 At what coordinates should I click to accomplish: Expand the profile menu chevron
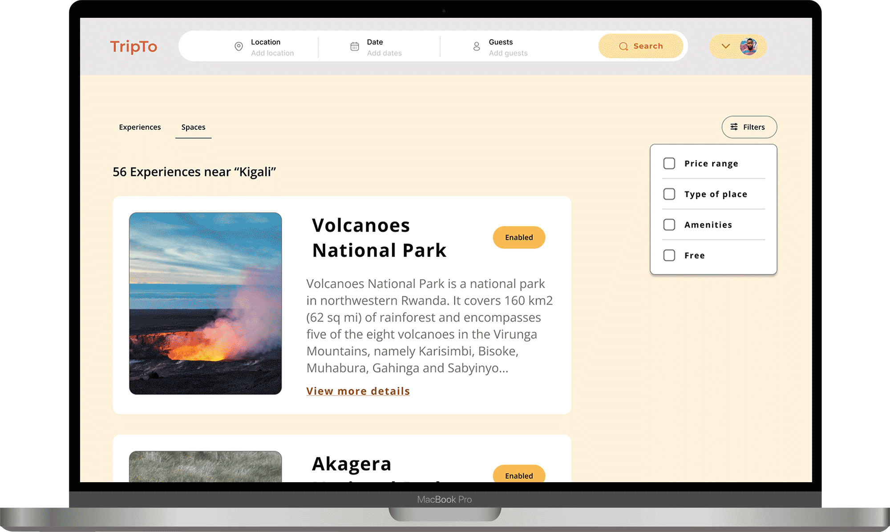725,46
